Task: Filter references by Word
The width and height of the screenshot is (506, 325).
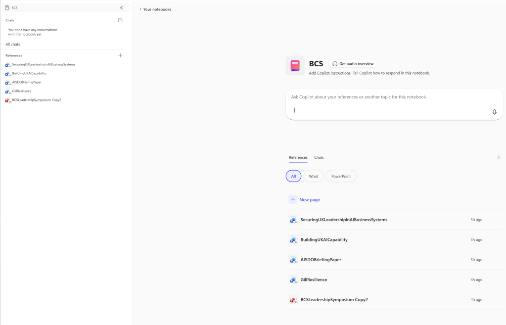Action: pos(314,176)
